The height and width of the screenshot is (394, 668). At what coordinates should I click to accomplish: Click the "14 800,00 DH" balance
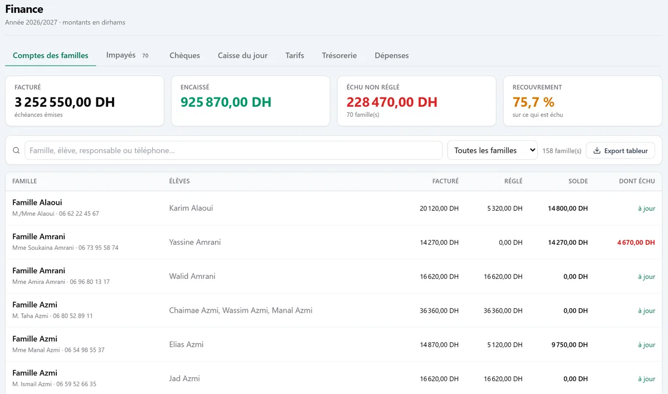click(x=568, y=209)
